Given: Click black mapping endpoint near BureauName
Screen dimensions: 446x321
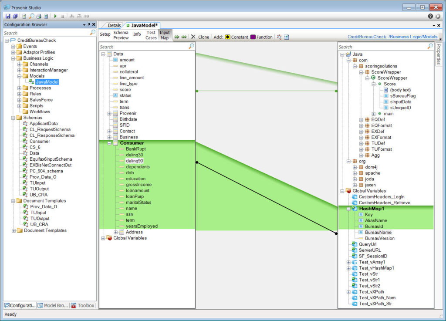Looking at the screenshot, I should pyautogui.click(x=336, y=233).
